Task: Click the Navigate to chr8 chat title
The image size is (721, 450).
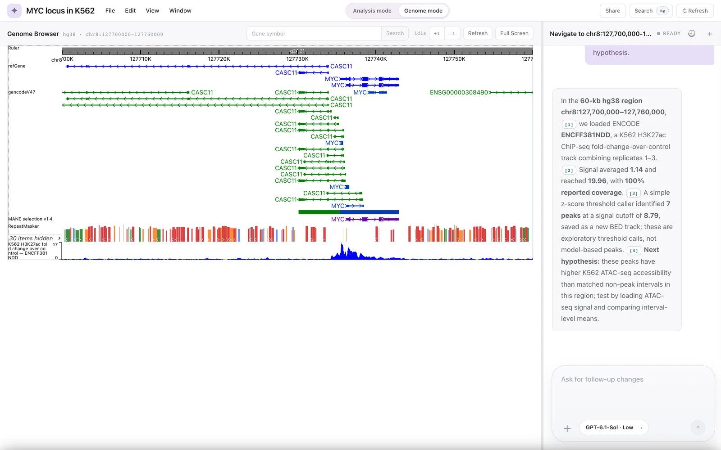Action: (600, 34)
